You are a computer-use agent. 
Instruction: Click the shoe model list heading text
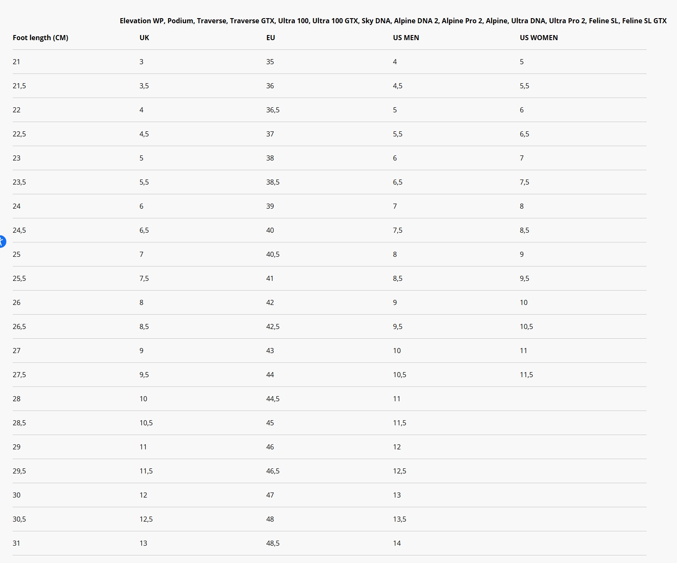coord(393,21)
